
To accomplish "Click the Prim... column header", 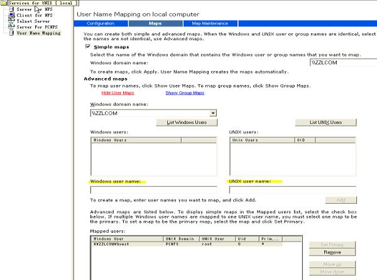I will pyautogui.click(x=271, y=239).
